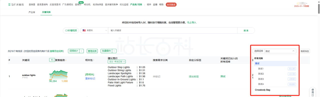The width and height of the screenshot is (320, 97).
Task: Click the 秒懂视频 video button
Action: click(x=71, y=30)
